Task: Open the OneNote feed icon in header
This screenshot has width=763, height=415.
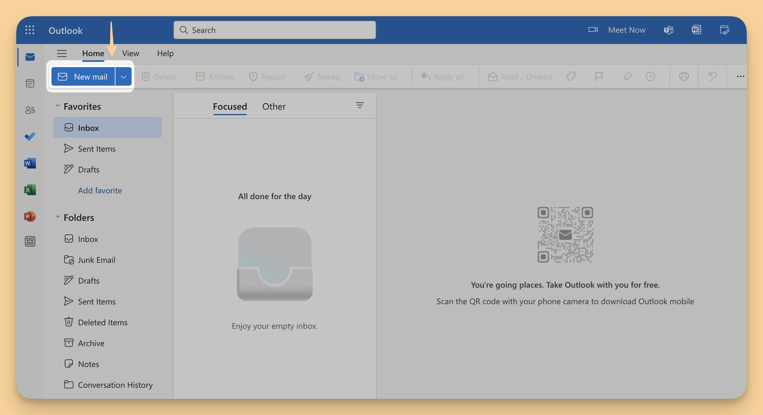Action: click(x=696, y=30)
